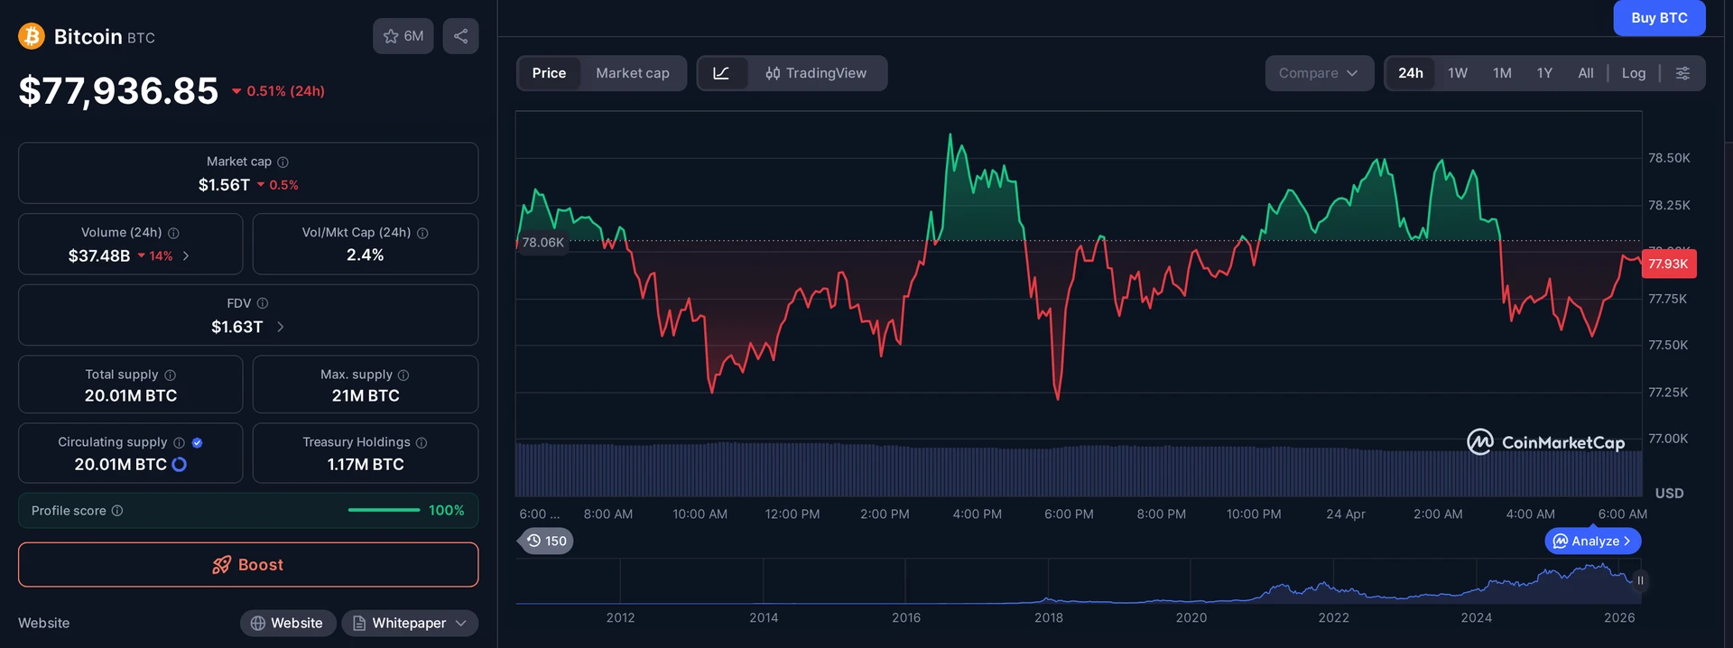Click the verified checkmark badge
The width and height of the screenshot is (1733, 648).
point(197,442)
